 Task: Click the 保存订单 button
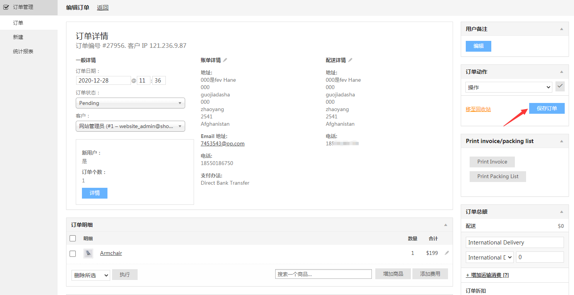click(547, 108)
